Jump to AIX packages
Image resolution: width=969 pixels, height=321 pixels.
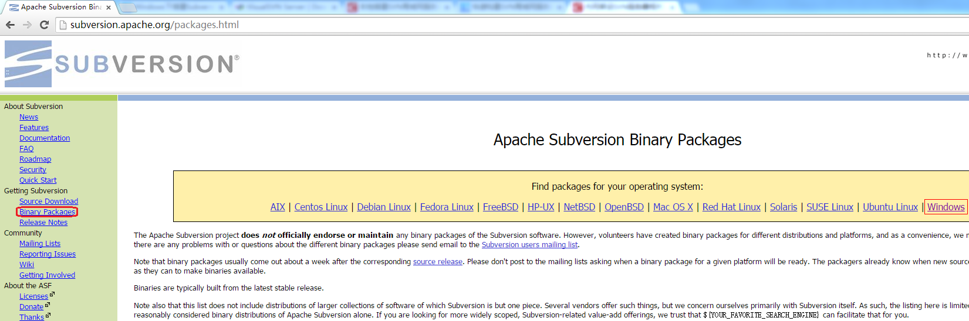278,207
